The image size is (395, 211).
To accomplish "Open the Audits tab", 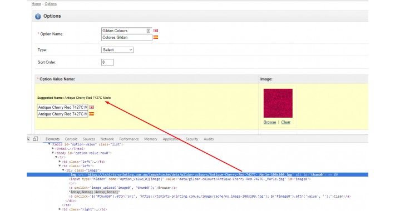I will click(x=209, y=139).
